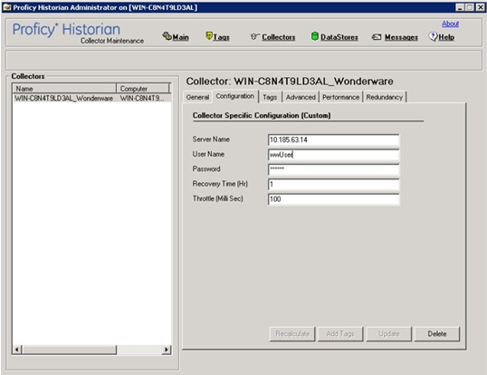This screenshot has height=375, width=487.
Task: Switch to the Redundancy tab
Action: (384, 97)
